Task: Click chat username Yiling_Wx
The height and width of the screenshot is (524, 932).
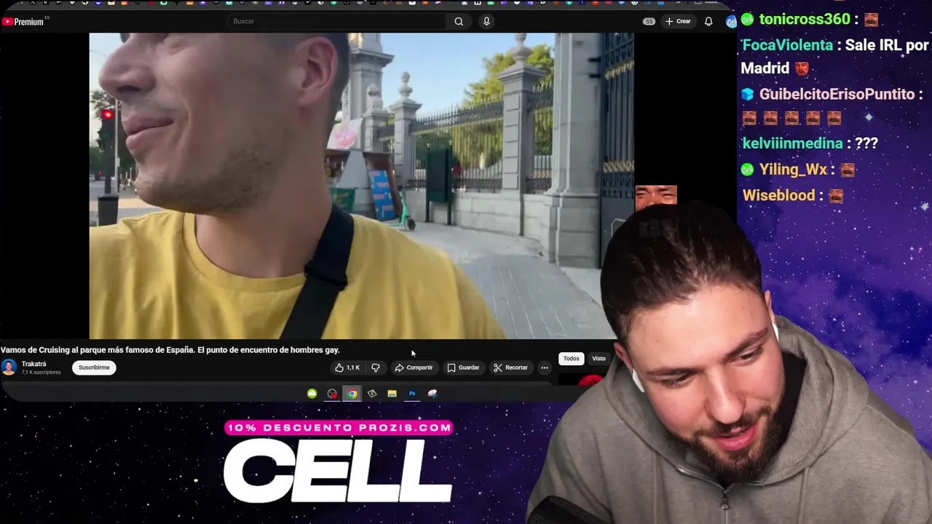Action: coord(793,170)
